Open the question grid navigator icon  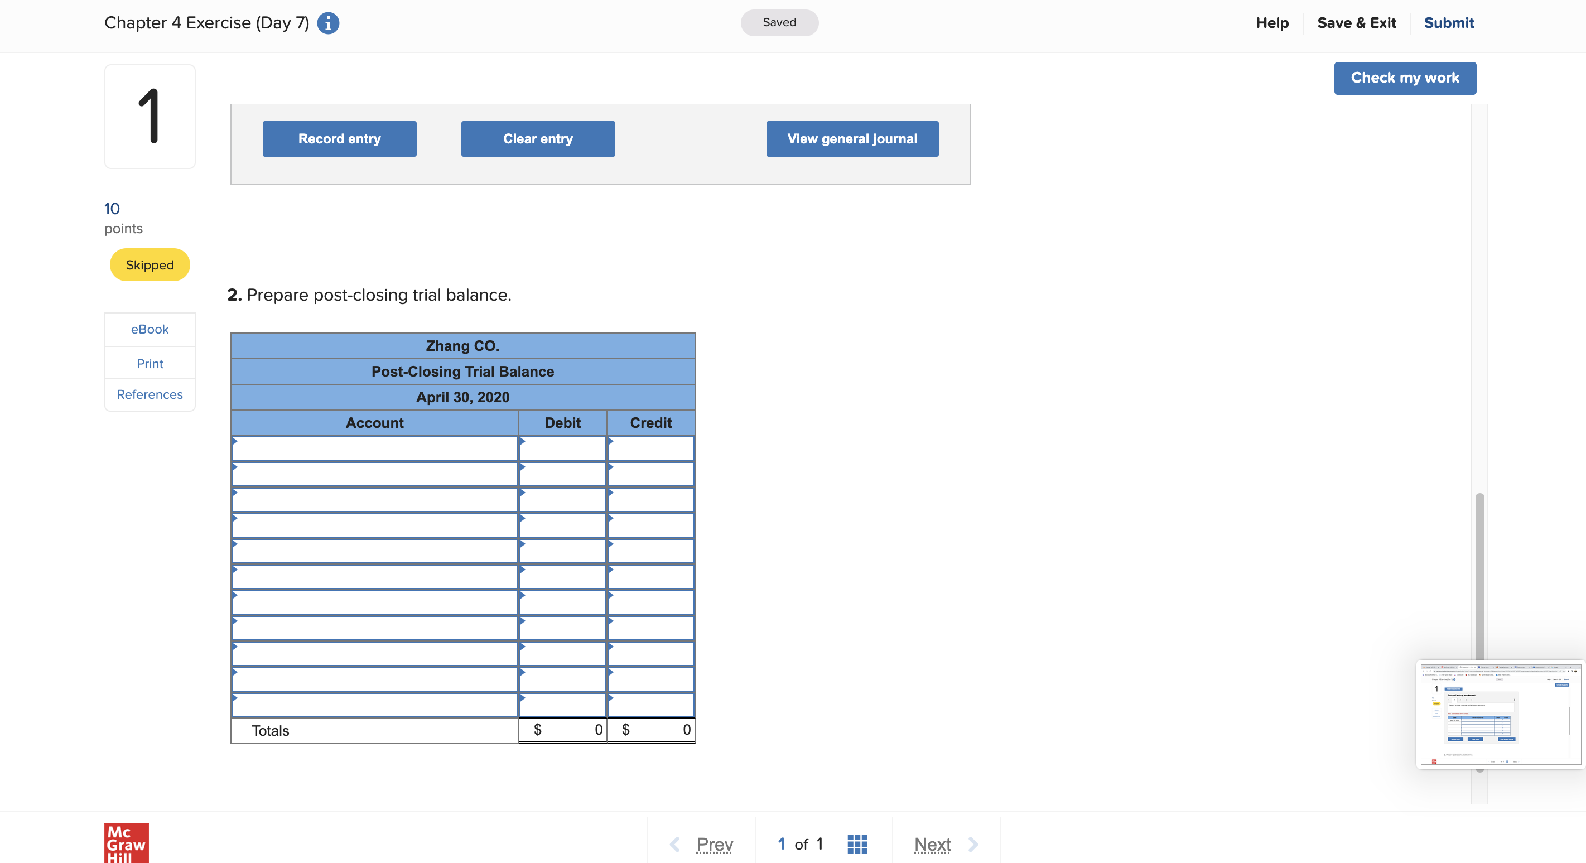pos(857,844)
